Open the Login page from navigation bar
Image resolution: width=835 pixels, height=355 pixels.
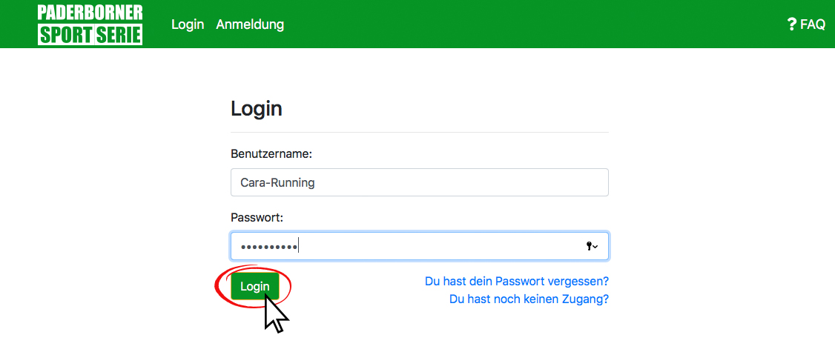coord(188,24)
